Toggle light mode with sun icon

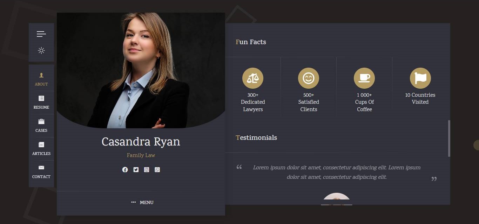41,50
